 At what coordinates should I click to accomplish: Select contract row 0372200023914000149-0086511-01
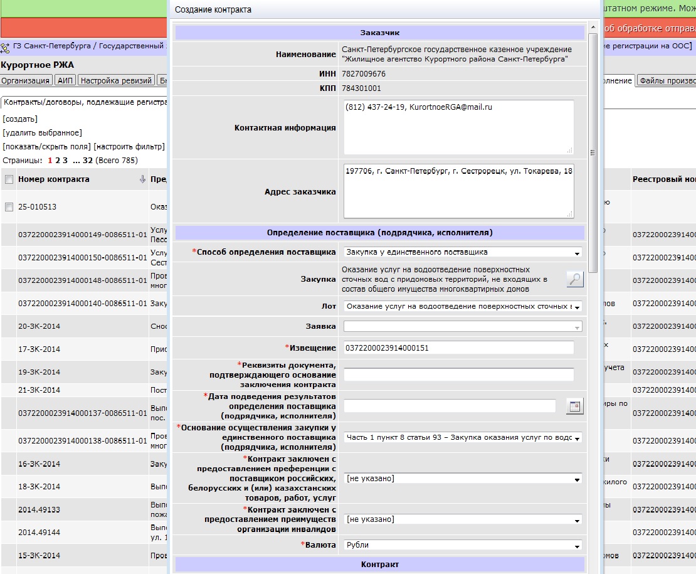click(83, 235)
